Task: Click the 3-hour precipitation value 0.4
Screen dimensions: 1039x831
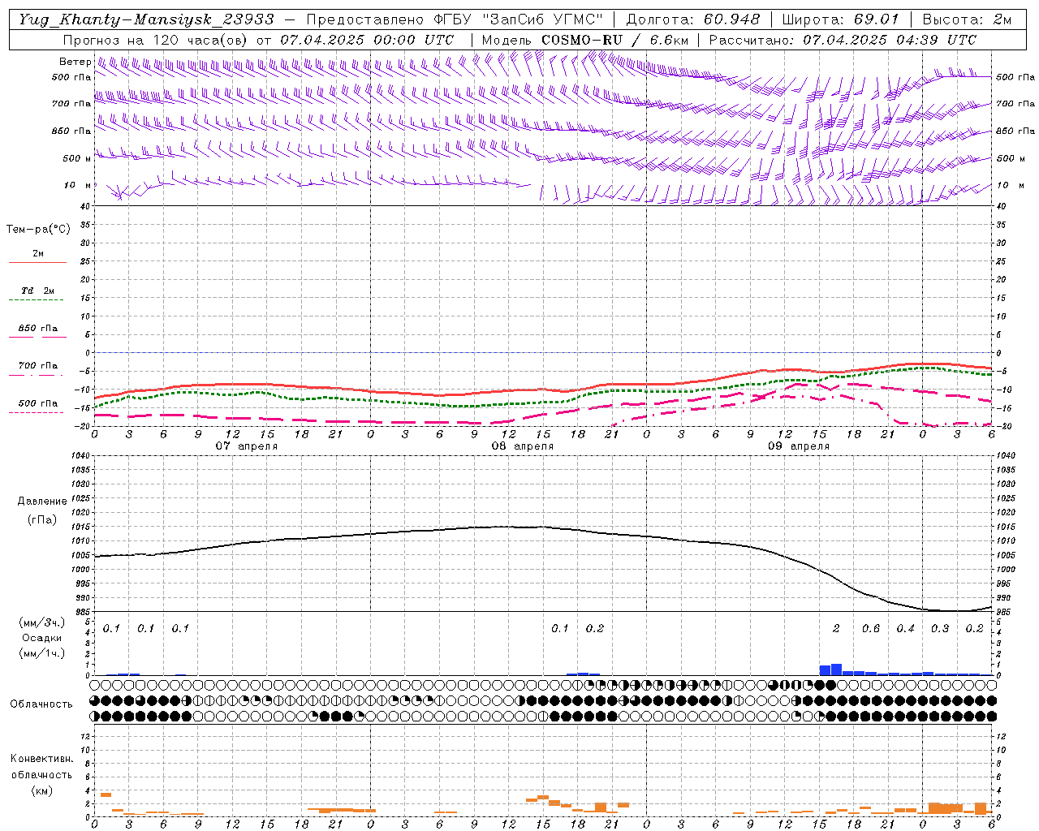Action: coord(905,628)
